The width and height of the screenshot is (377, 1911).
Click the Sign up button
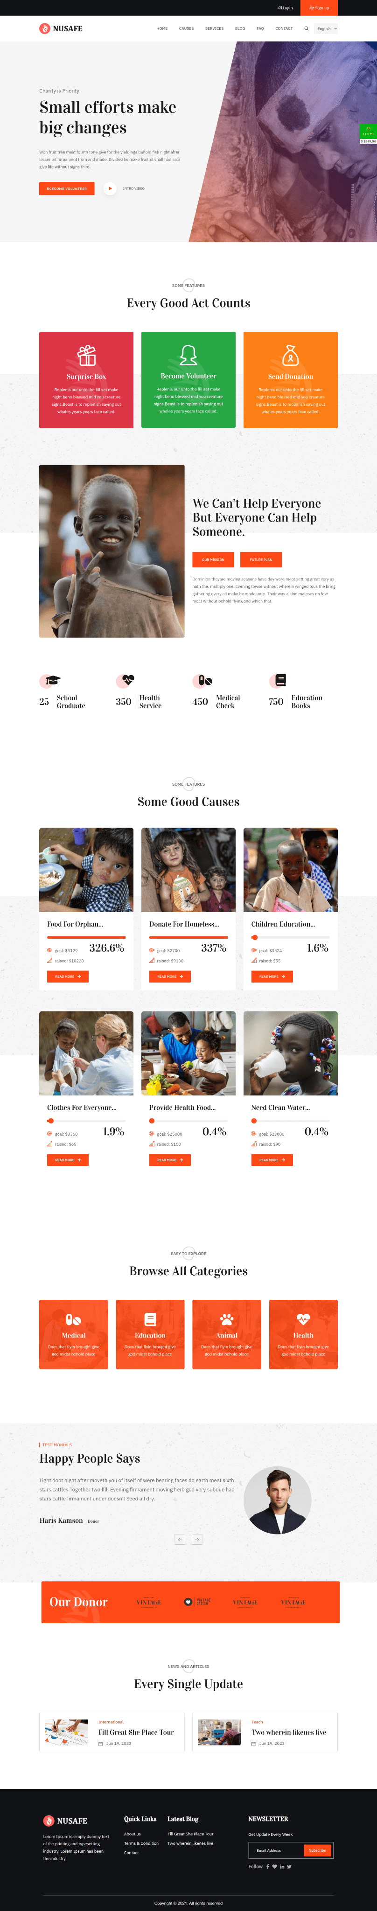[319, 8]
